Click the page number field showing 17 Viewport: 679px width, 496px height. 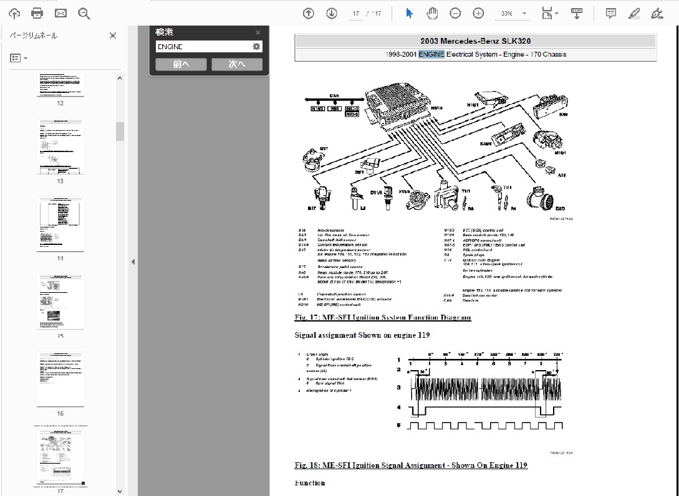[x=355, y=14]
